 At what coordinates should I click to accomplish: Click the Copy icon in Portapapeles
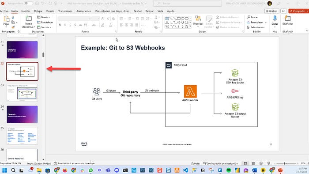pos(13,22)
